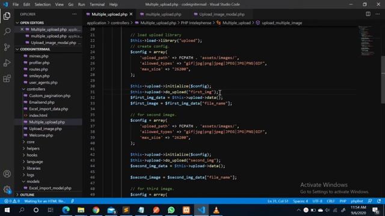Open the File menu
This screenshot has width=385, height=216.
[16, 4]
